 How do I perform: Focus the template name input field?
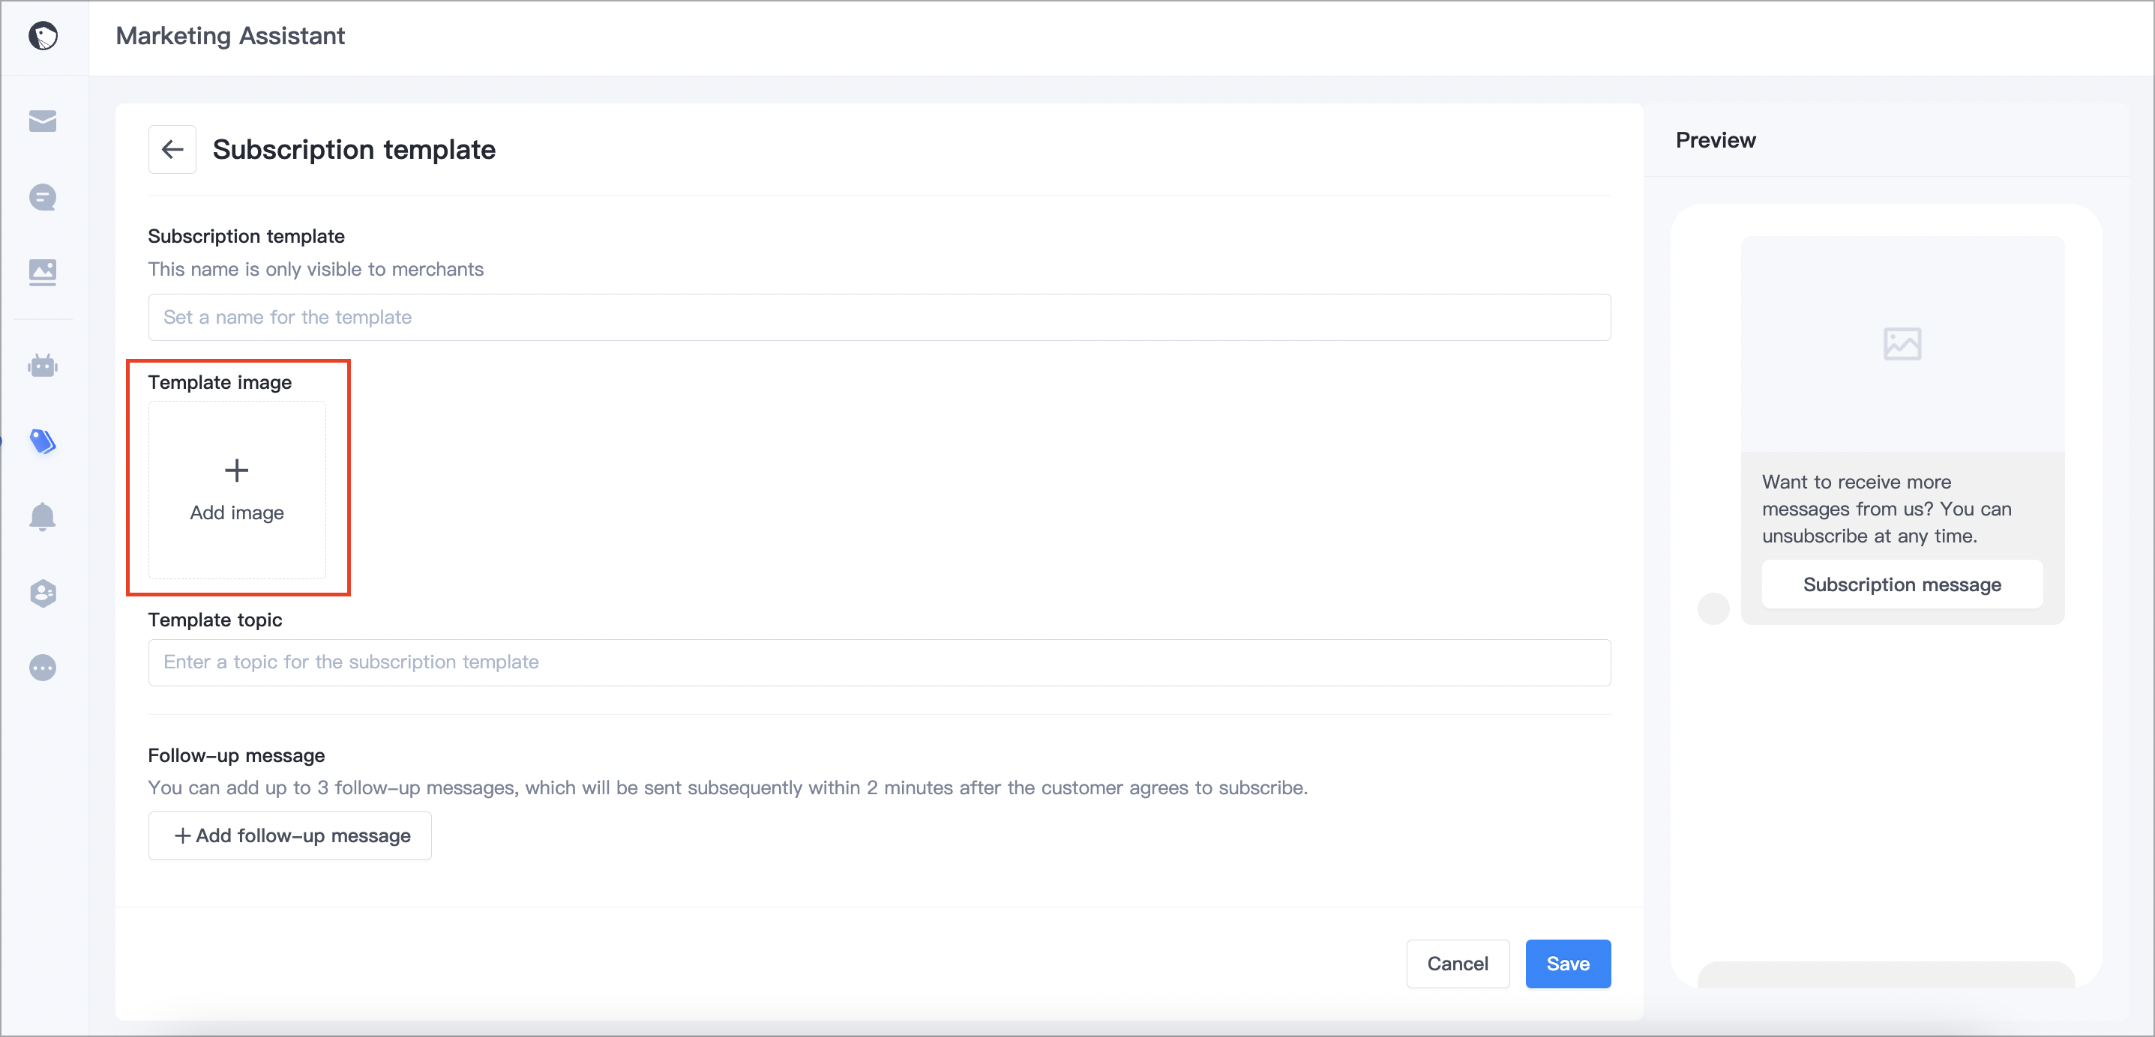click(880, 317)
